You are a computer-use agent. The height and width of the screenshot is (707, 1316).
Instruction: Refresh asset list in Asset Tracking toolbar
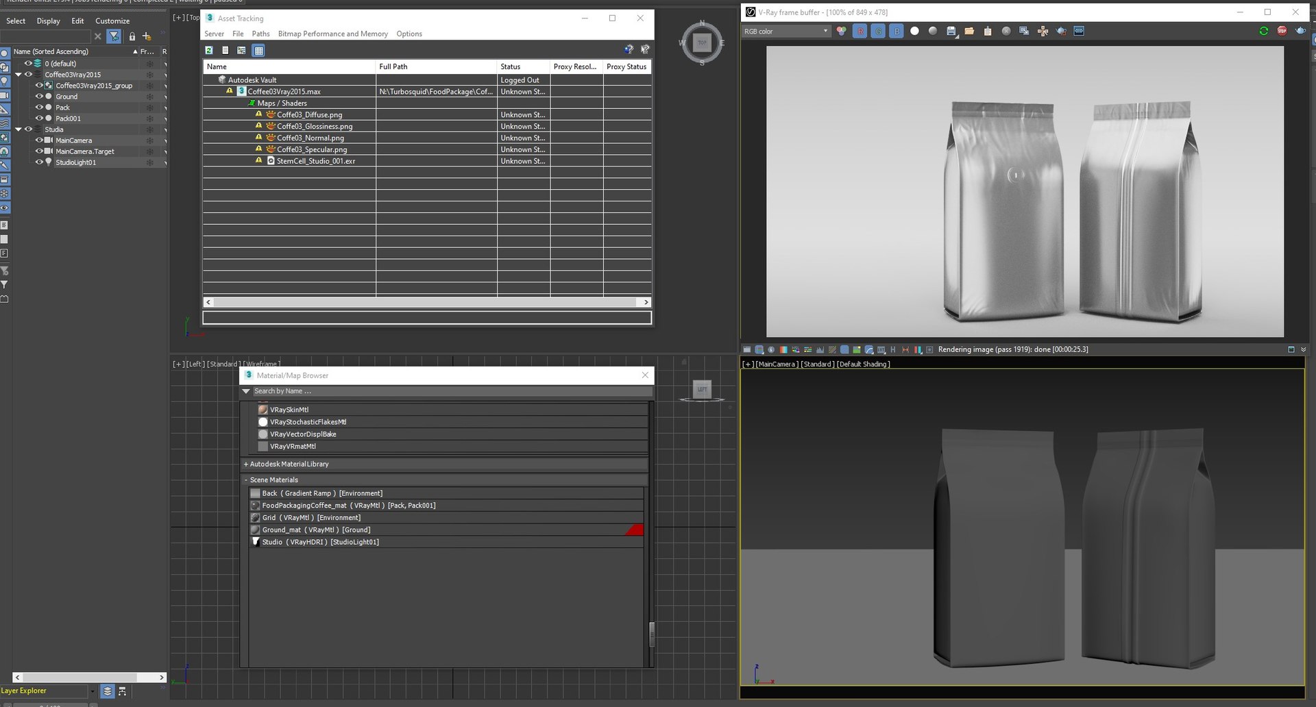209,50
